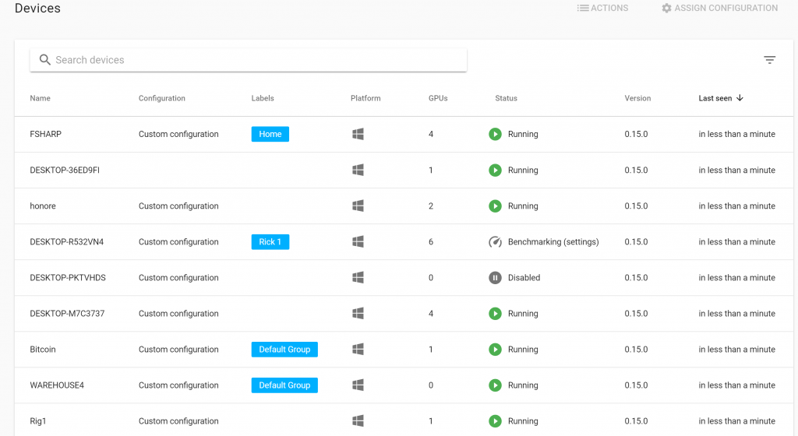
Task: Click the running status icon for WAREHOUSE4
Action: (495, 385)
